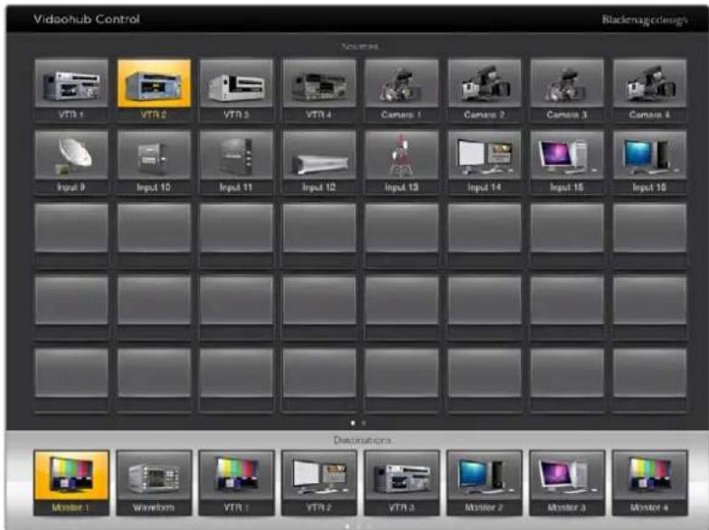Choose the Camera 4 source
Screen dimensions: 709x530
(649, 89)
